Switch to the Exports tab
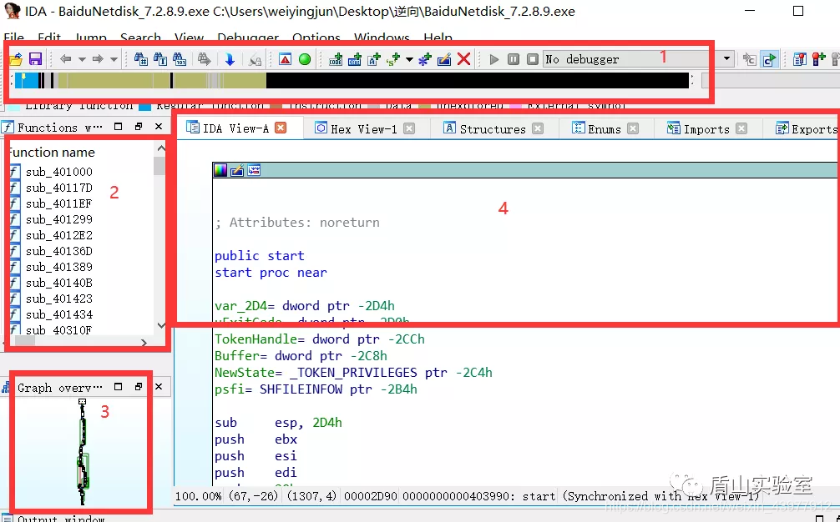The height and width of the screenshot is (522, 840). [x=807, y=129]
